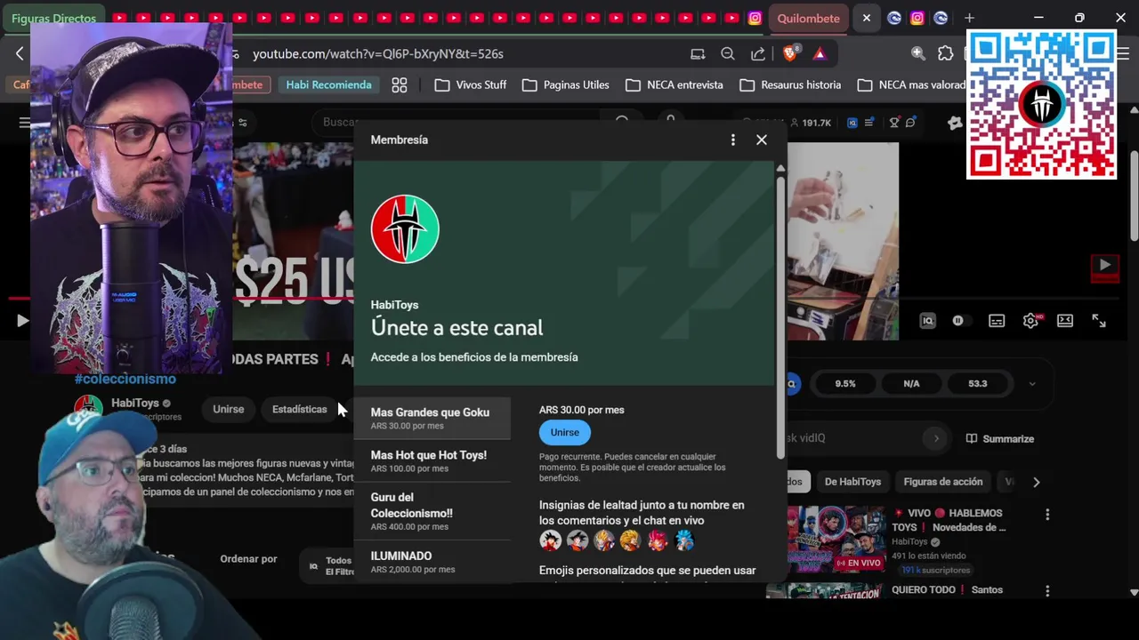Click the play button on the video player
The width and height of the screenshot is (1139, 640).
pyautogui.click(x=22, y=321)
